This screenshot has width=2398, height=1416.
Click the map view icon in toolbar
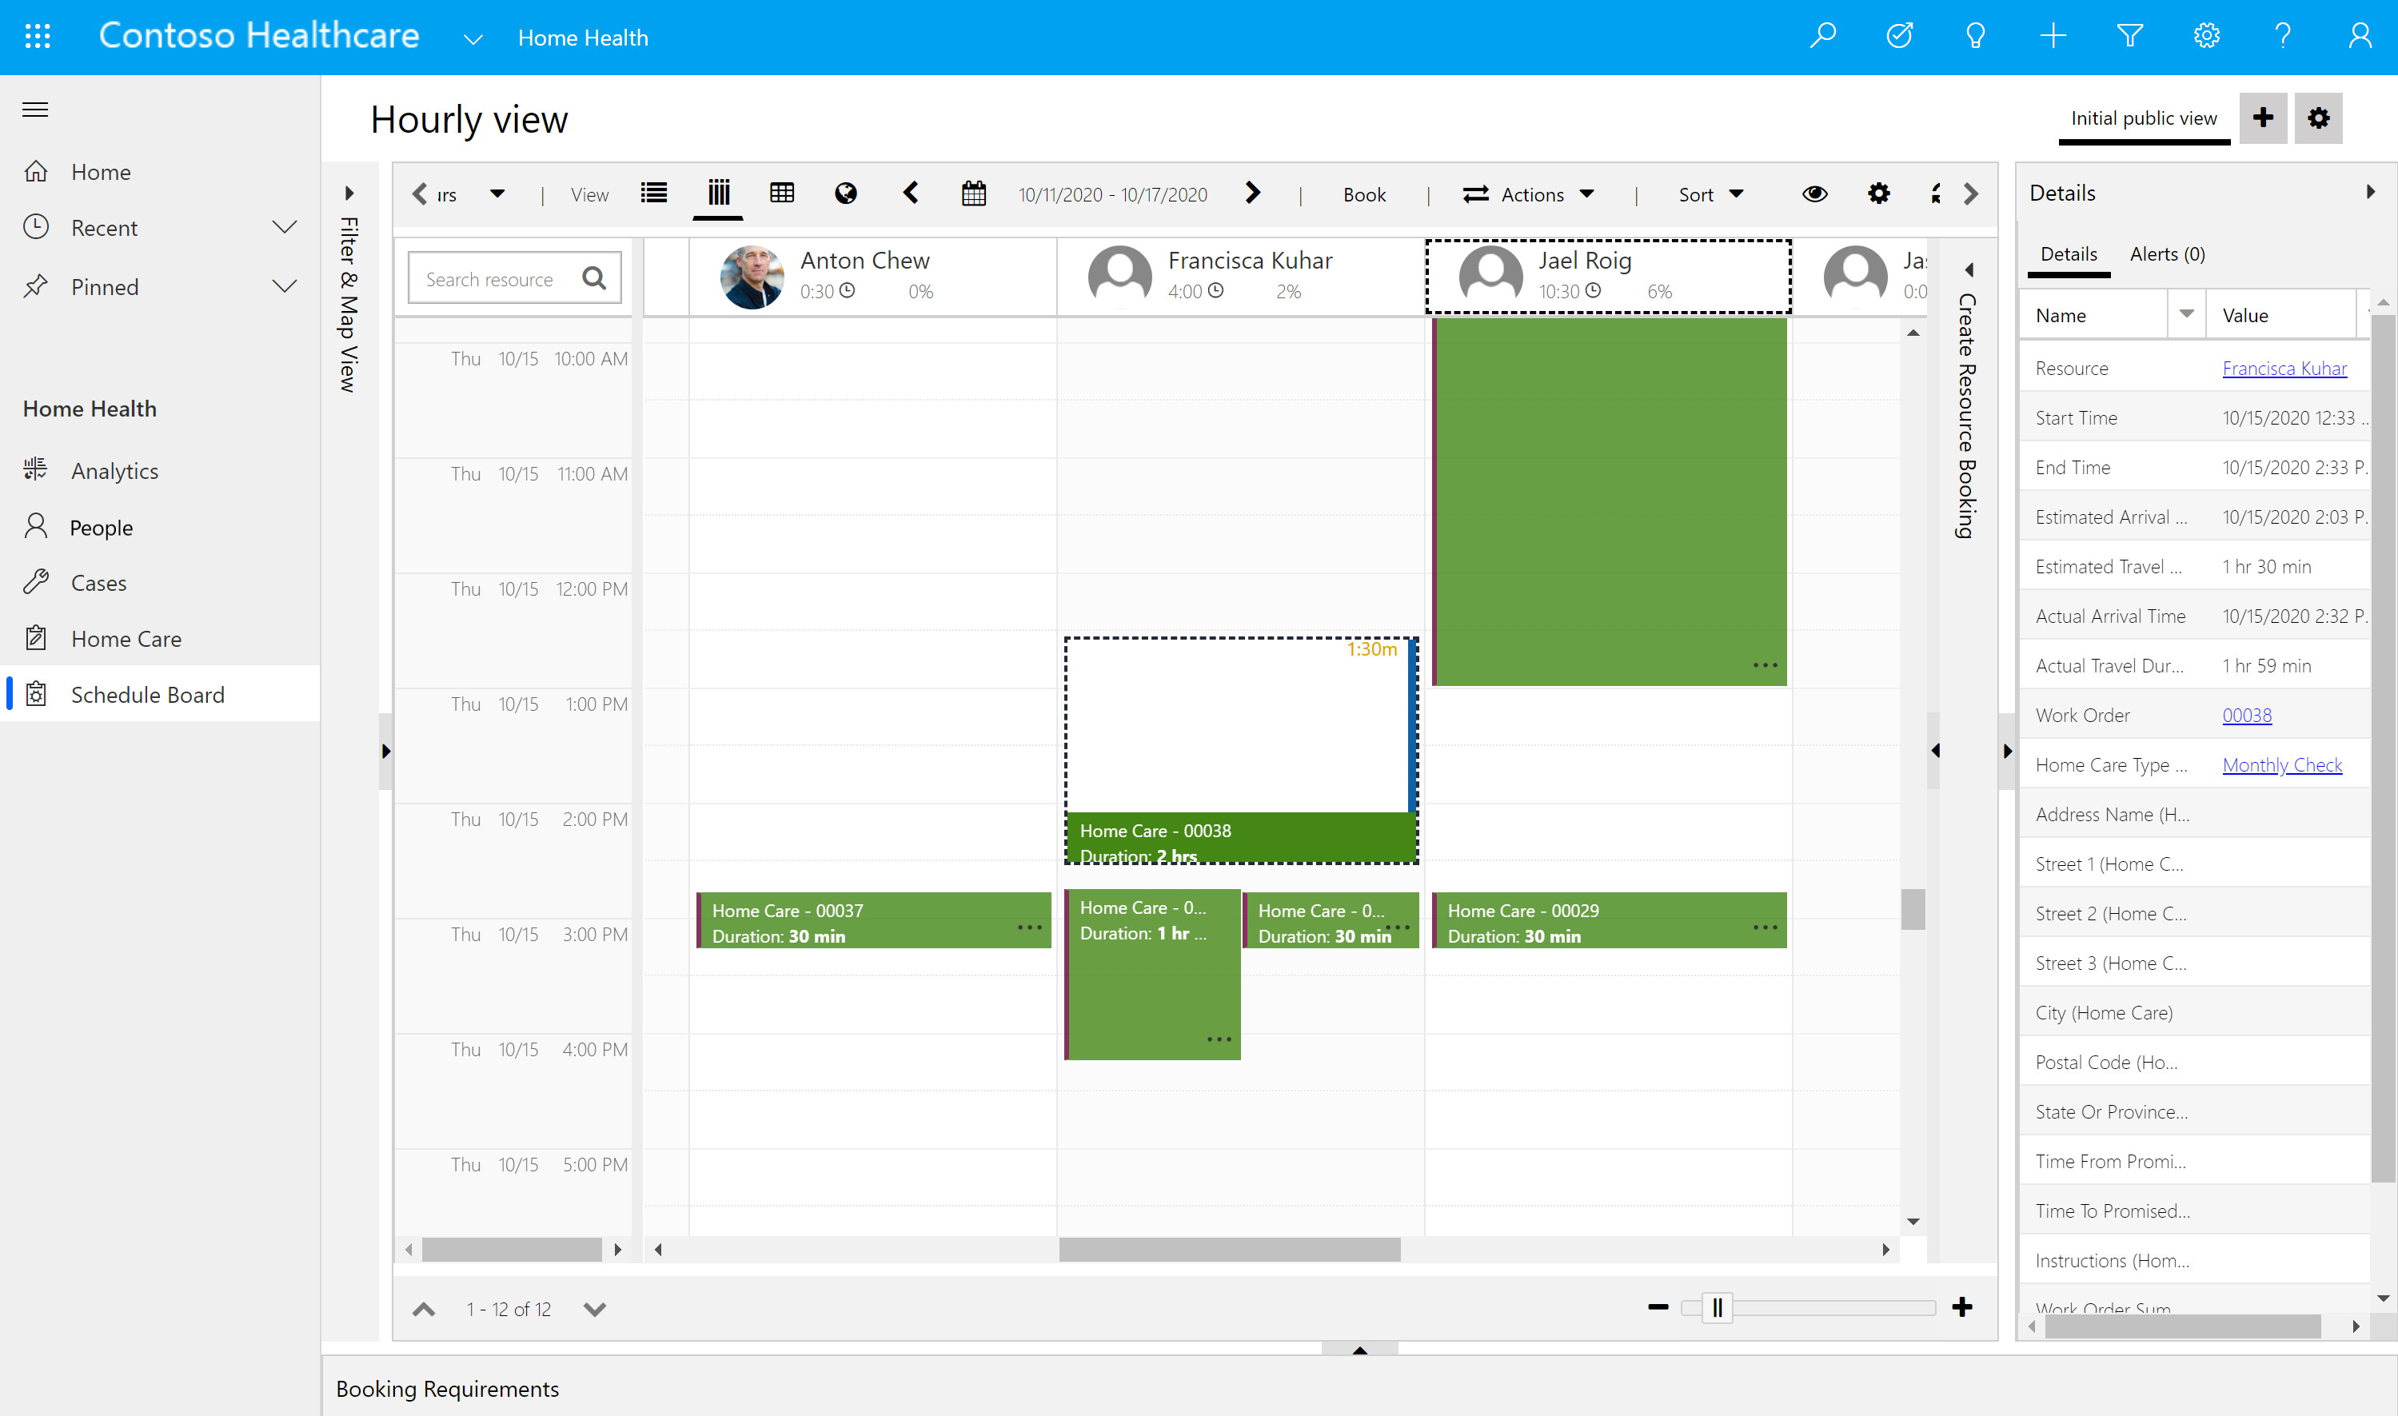click(843, 193)
